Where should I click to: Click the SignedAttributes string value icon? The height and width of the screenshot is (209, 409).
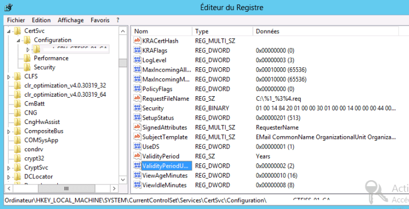(x=137, y=127)
